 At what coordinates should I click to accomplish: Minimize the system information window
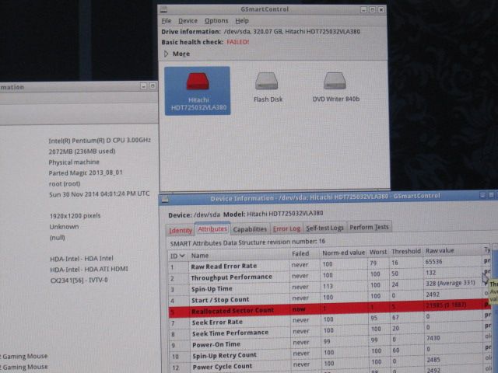143,86
